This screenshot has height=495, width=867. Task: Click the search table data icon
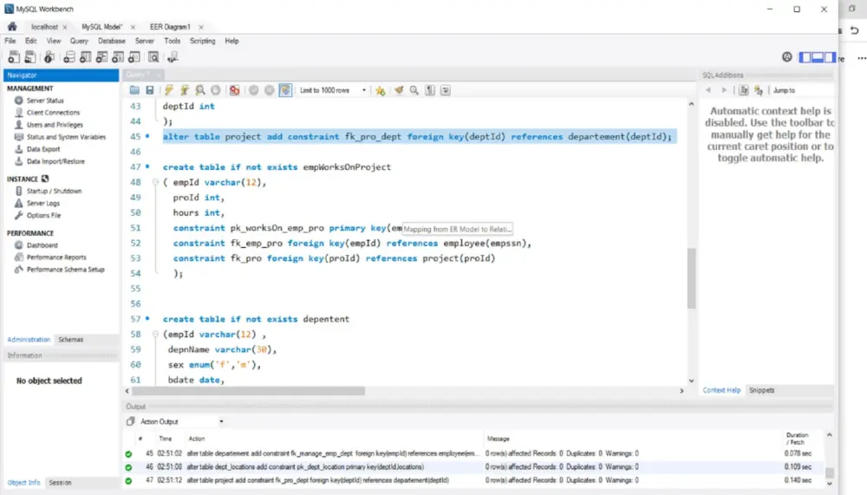point(153,57)
